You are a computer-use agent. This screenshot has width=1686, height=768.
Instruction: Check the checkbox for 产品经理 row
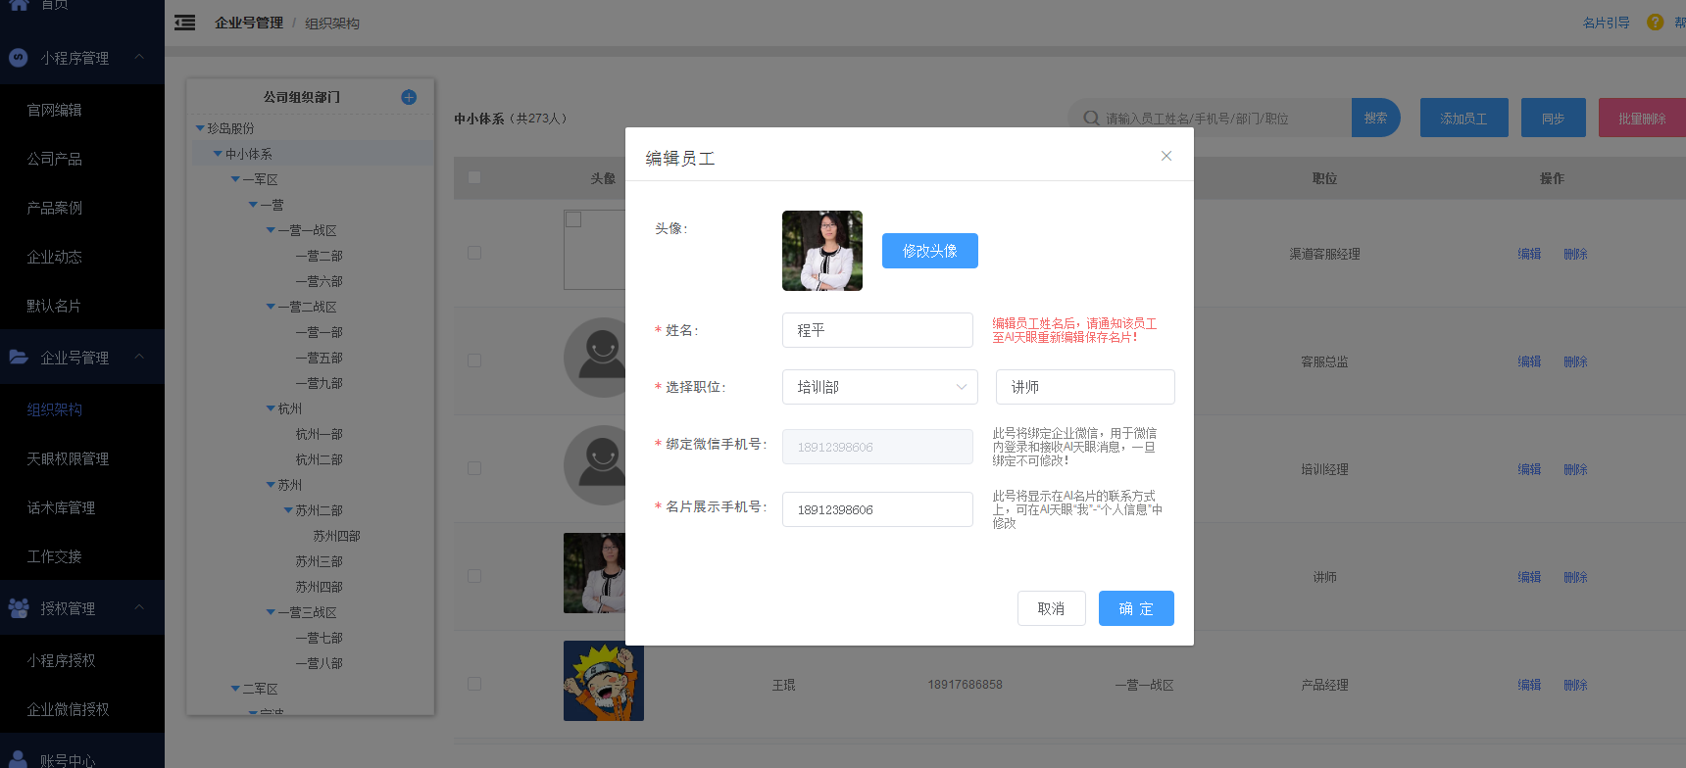pyautogui.click(x=474, y=684)
